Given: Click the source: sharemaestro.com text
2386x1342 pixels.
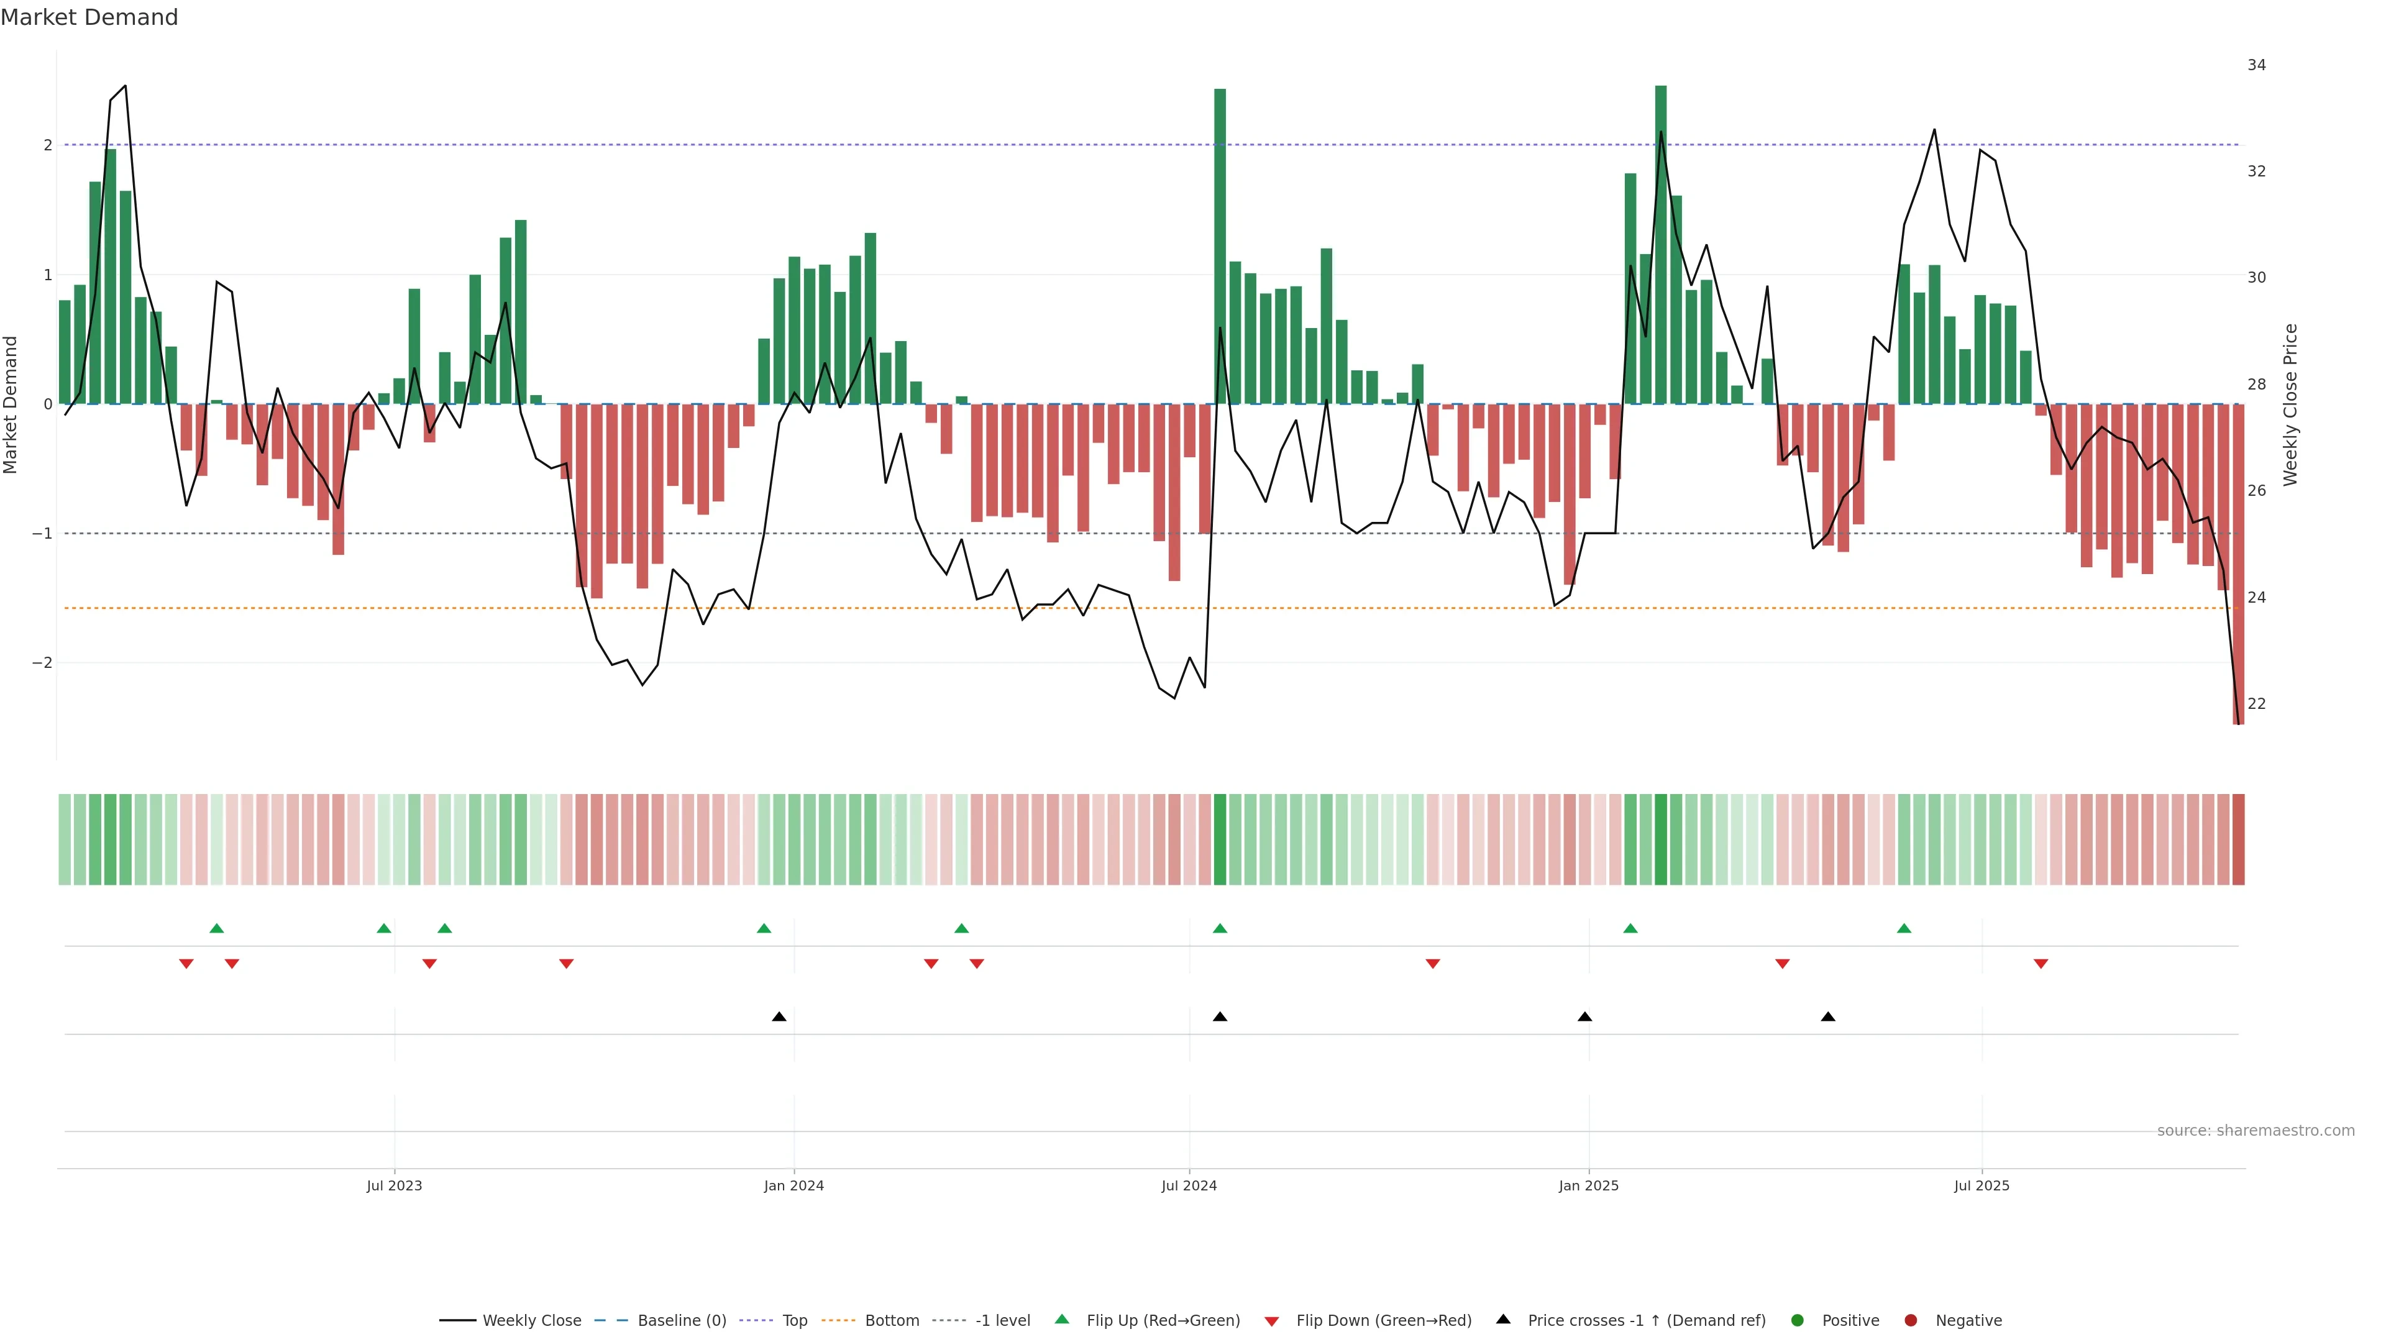Looking at the screenshot, I should 2256,1130.
